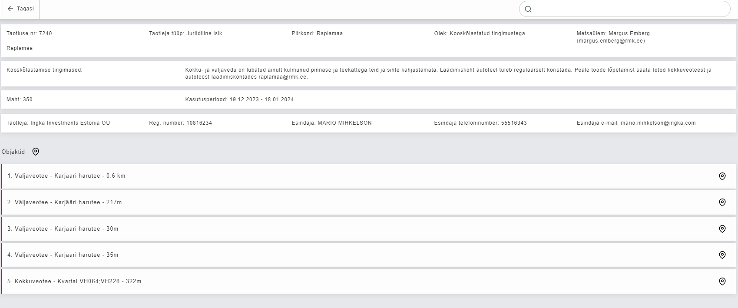Open map pin next to Objektid heading

coord(36,152)
